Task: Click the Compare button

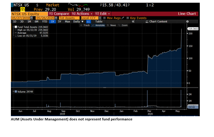Action: pyautogui.click(x=59, y=14)
